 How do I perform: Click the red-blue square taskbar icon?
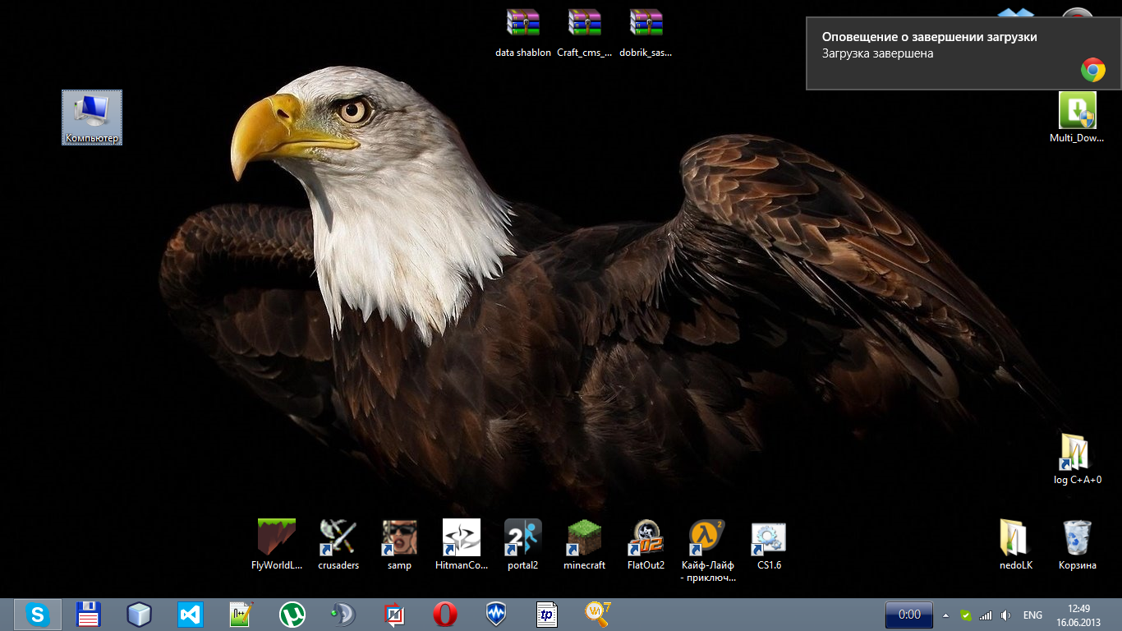point(394,615)
